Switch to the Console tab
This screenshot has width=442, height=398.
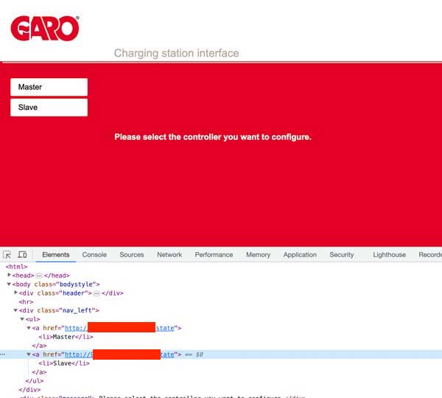(x=94, y=255)
